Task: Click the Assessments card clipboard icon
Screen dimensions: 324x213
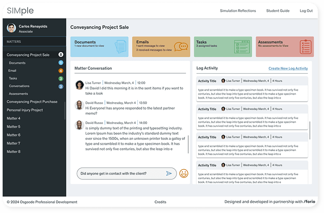Action: (x=306, y=46)
